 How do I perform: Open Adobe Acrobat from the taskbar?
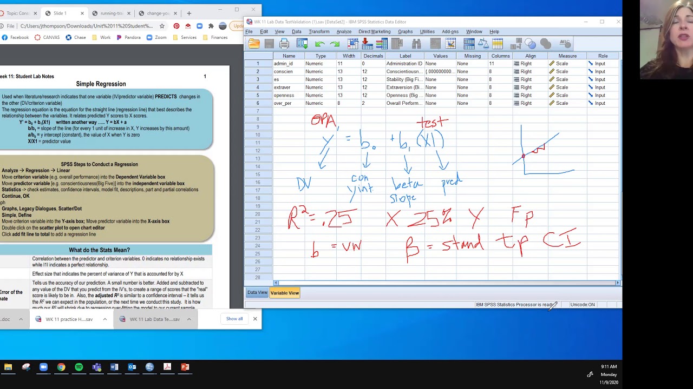tap(167, 367)
